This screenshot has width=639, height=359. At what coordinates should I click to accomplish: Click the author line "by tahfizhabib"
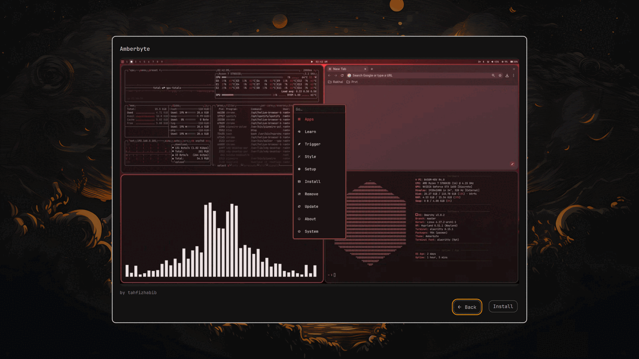(x=138, y=292)
